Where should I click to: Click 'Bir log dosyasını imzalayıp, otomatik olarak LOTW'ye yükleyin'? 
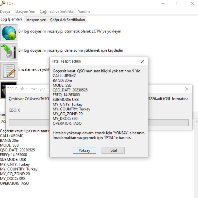(x=70, y=31)
